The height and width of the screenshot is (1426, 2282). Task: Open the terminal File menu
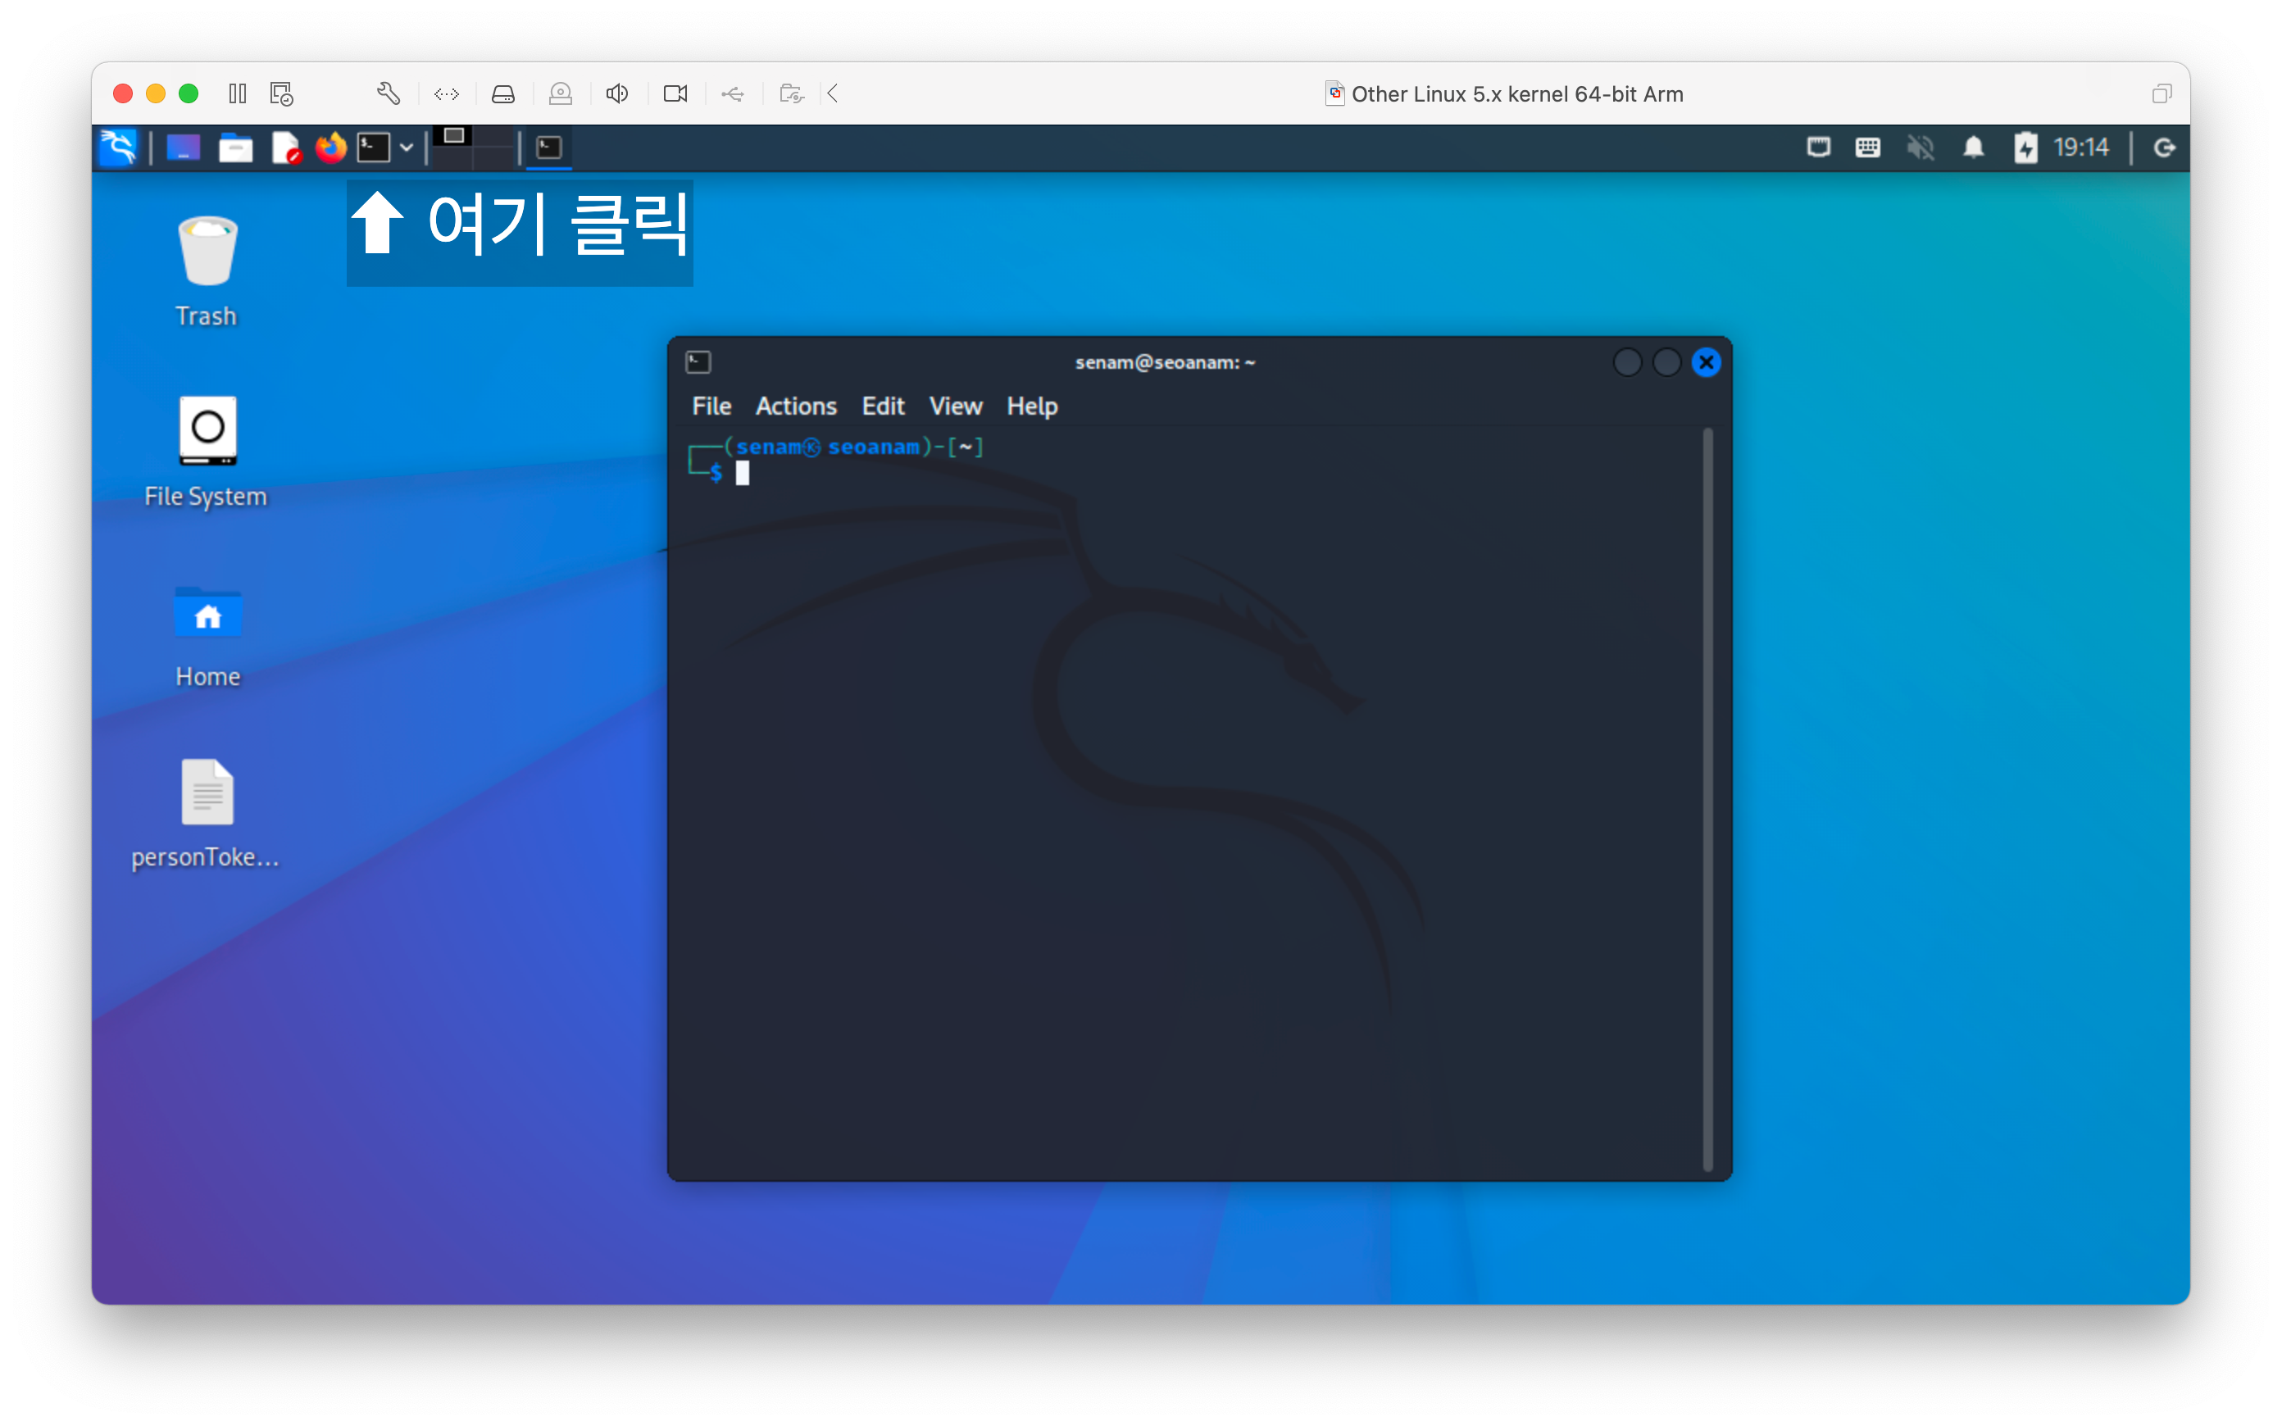pyautogui.click(x=711, y=406)
